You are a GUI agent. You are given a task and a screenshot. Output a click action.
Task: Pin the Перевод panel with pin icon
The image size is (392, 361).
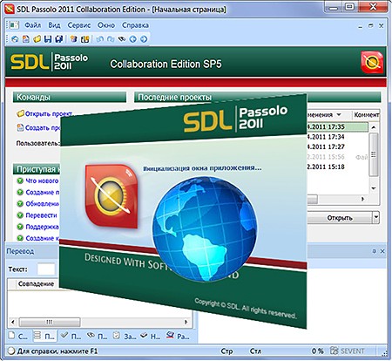click(x=374, y=251)
